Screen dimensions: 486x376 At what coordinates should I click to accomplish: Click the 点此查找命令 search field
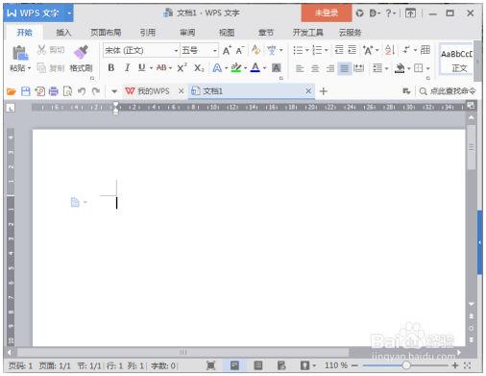point(448,91)
